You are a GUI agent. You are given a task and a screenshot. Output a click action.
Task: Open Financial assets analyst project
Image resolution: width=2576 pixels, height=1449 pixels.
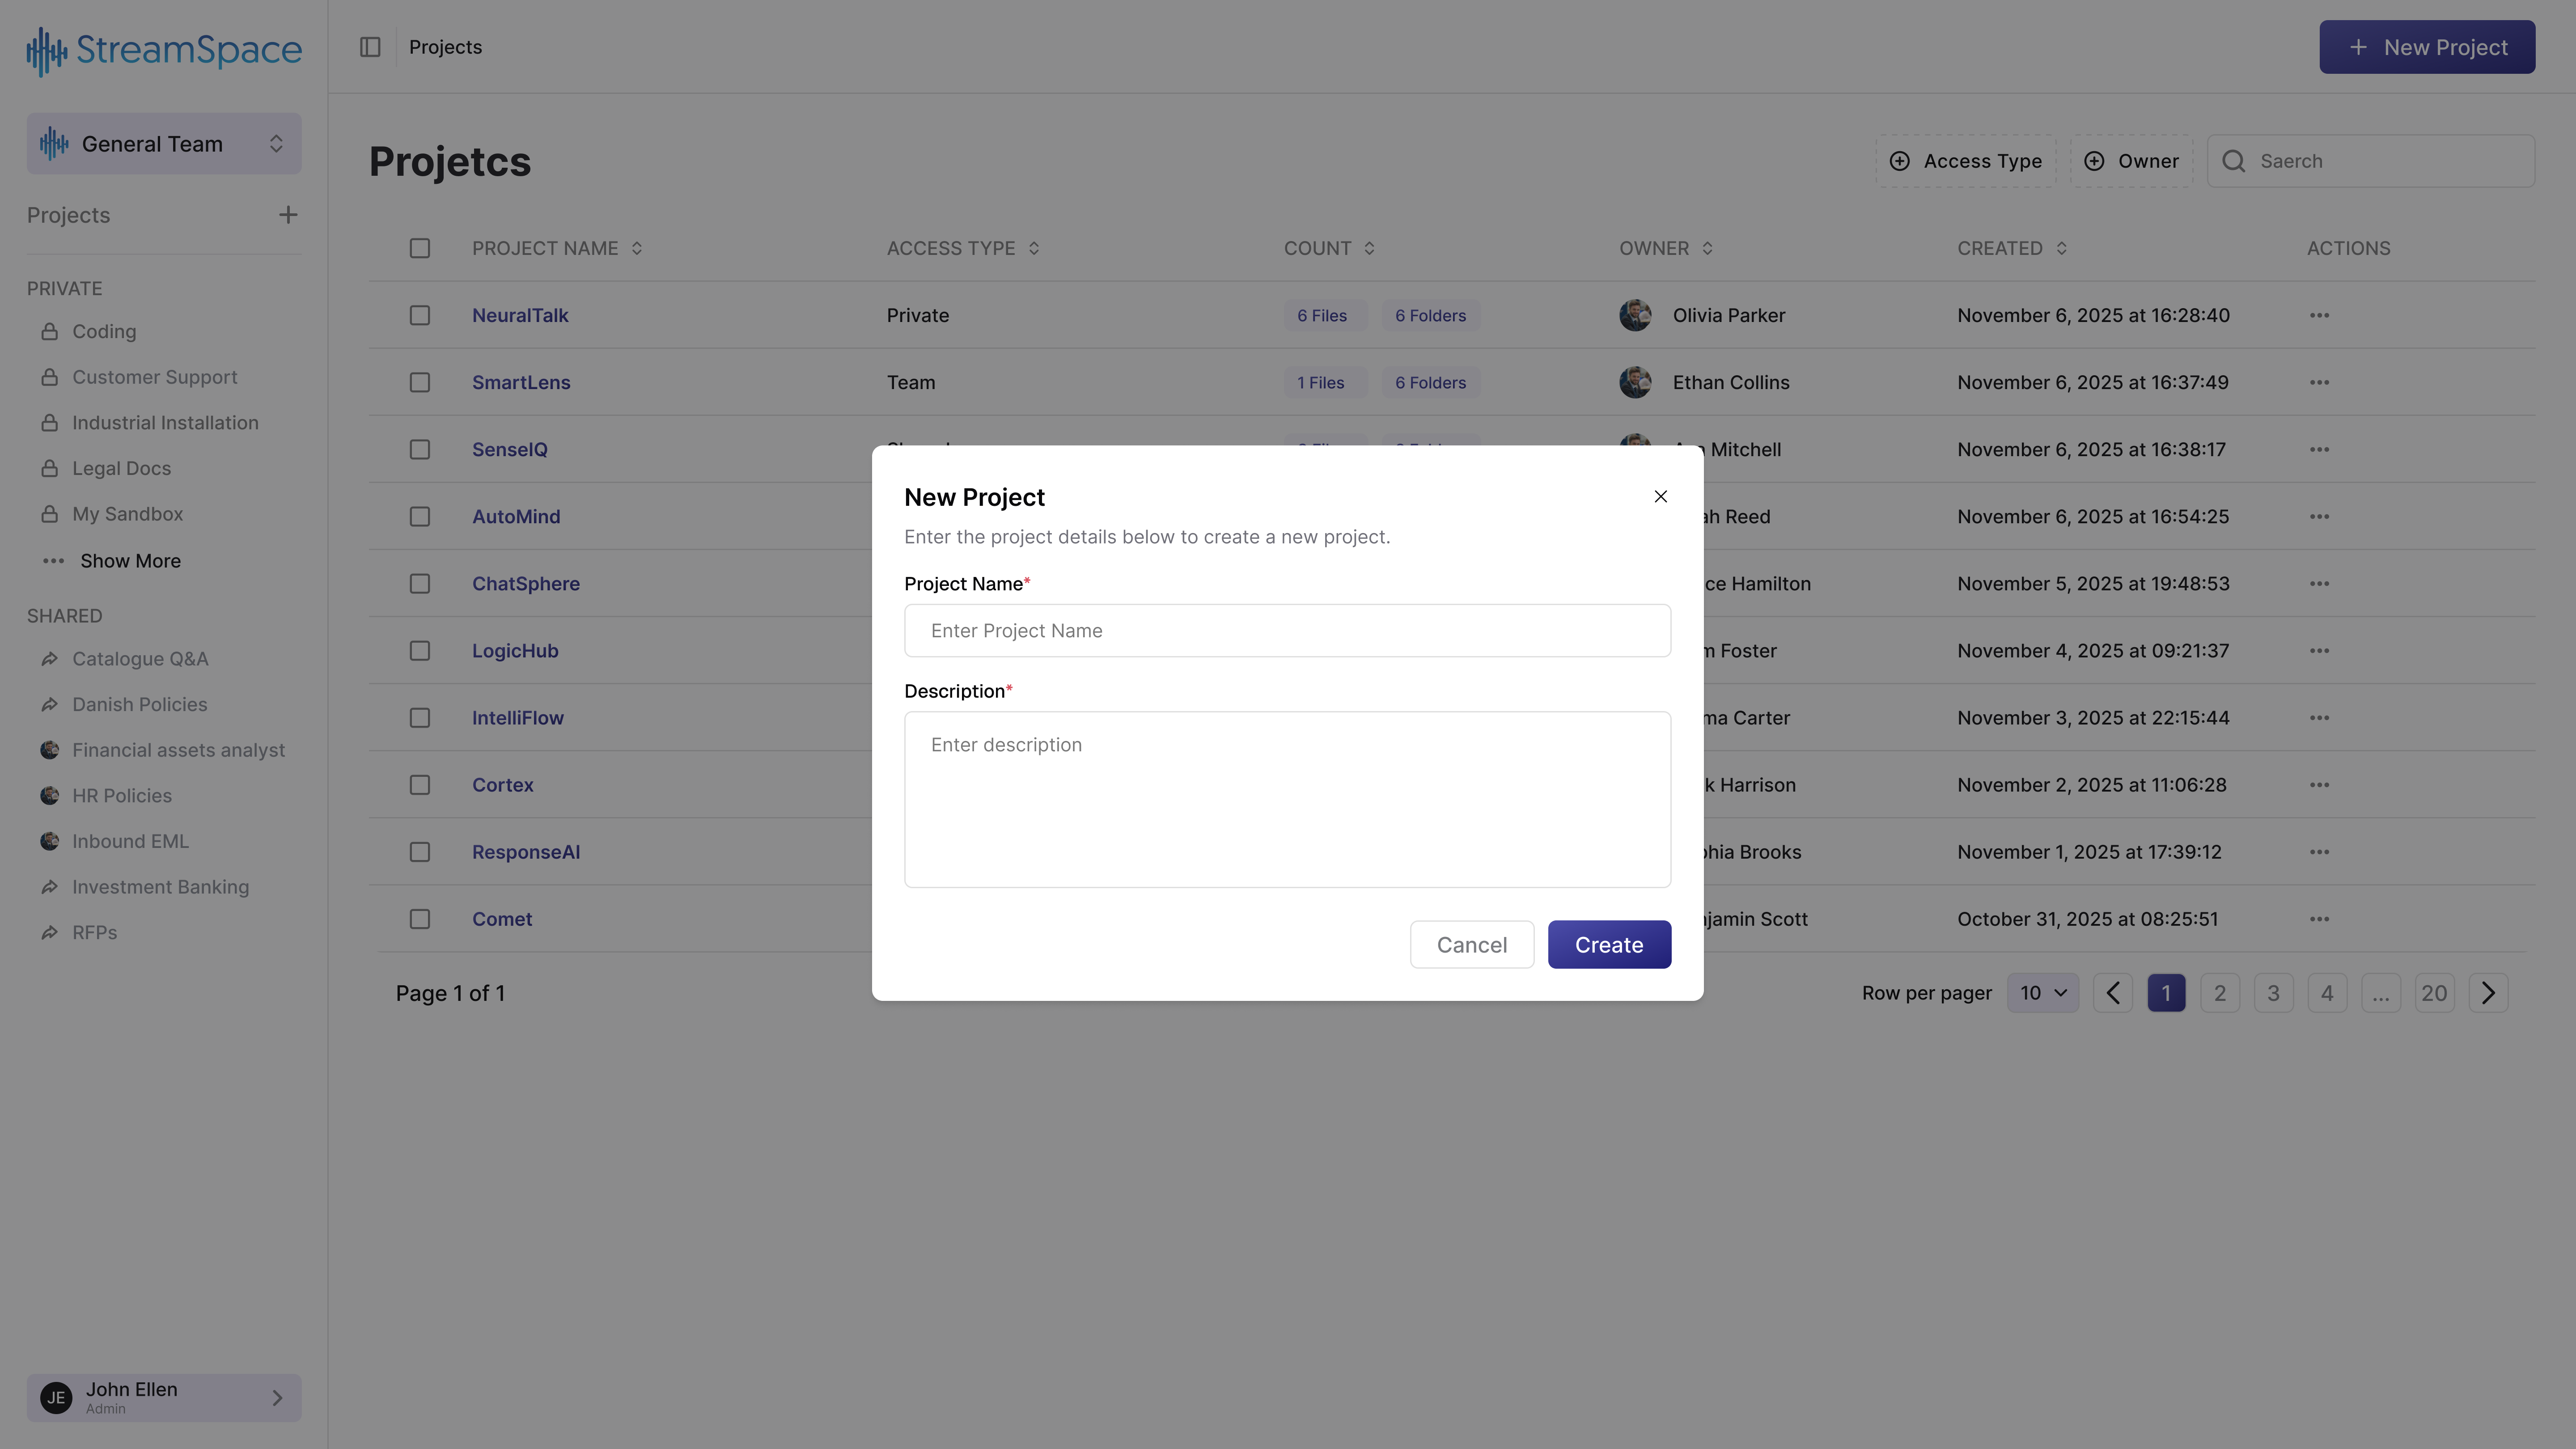pos(178,750)
